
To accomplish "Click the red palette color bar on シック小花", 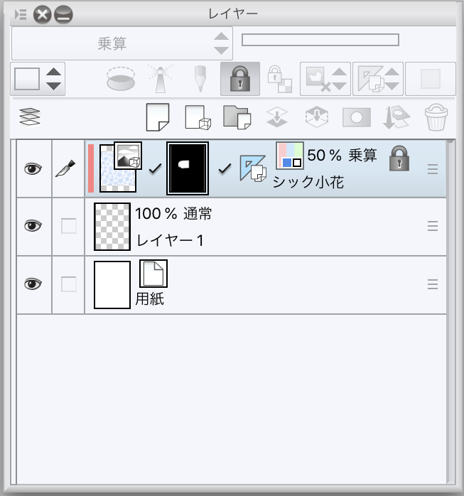I will point(91,168).
